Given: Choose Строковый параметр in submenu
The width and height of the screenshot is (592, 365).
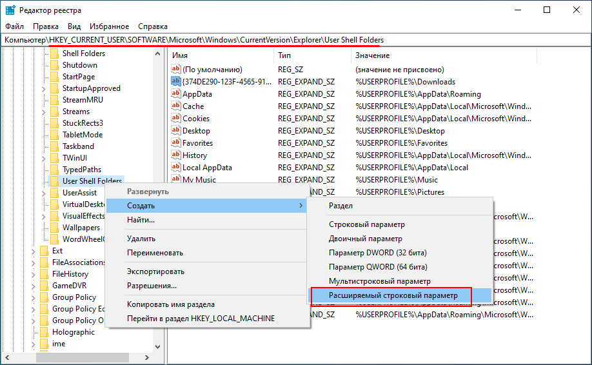Looking at the screenshot, I should click(400, 224).
